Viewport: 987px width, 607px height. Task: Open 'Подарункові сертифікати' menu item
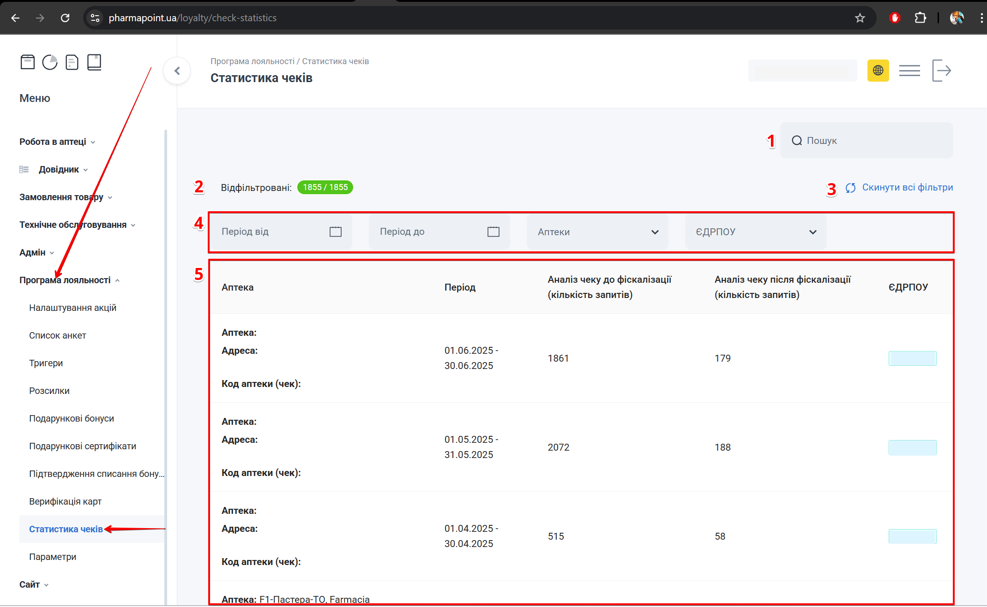click(x=83, y=446)
